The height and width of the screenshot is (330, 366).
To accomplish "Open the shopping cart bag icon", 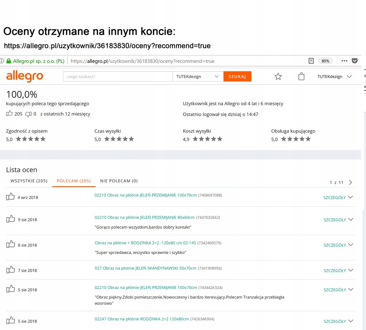I will tap(301, 77).
